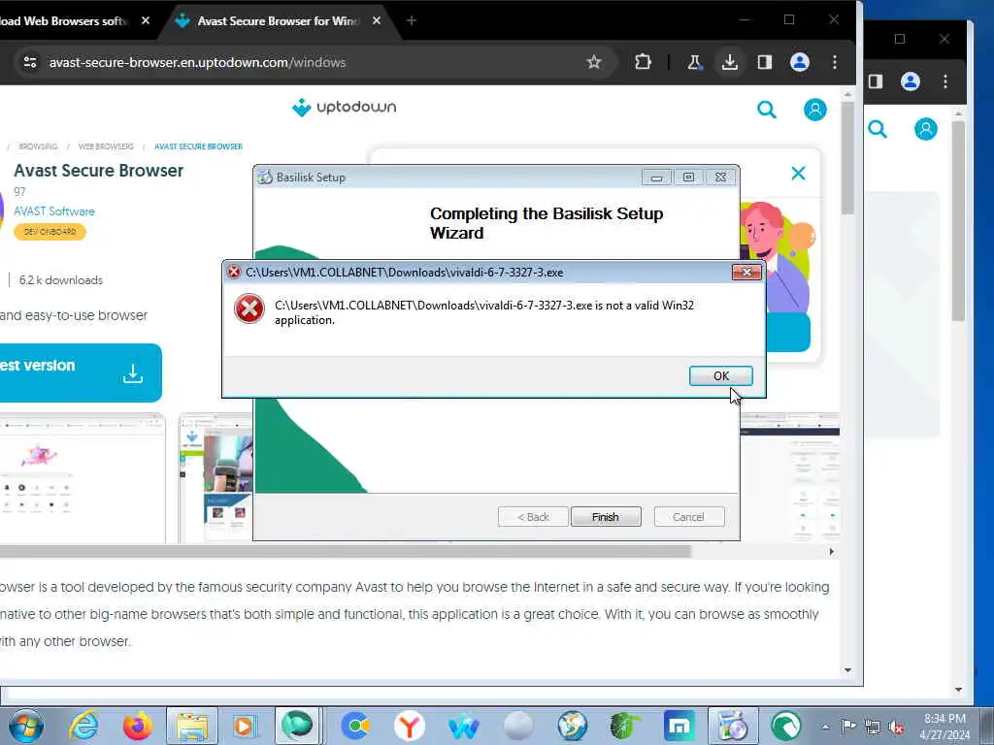This screenshot has width=994, height=745.
Task: Close the Download Web Browsers tab
Action: click(x=146, y=21)
